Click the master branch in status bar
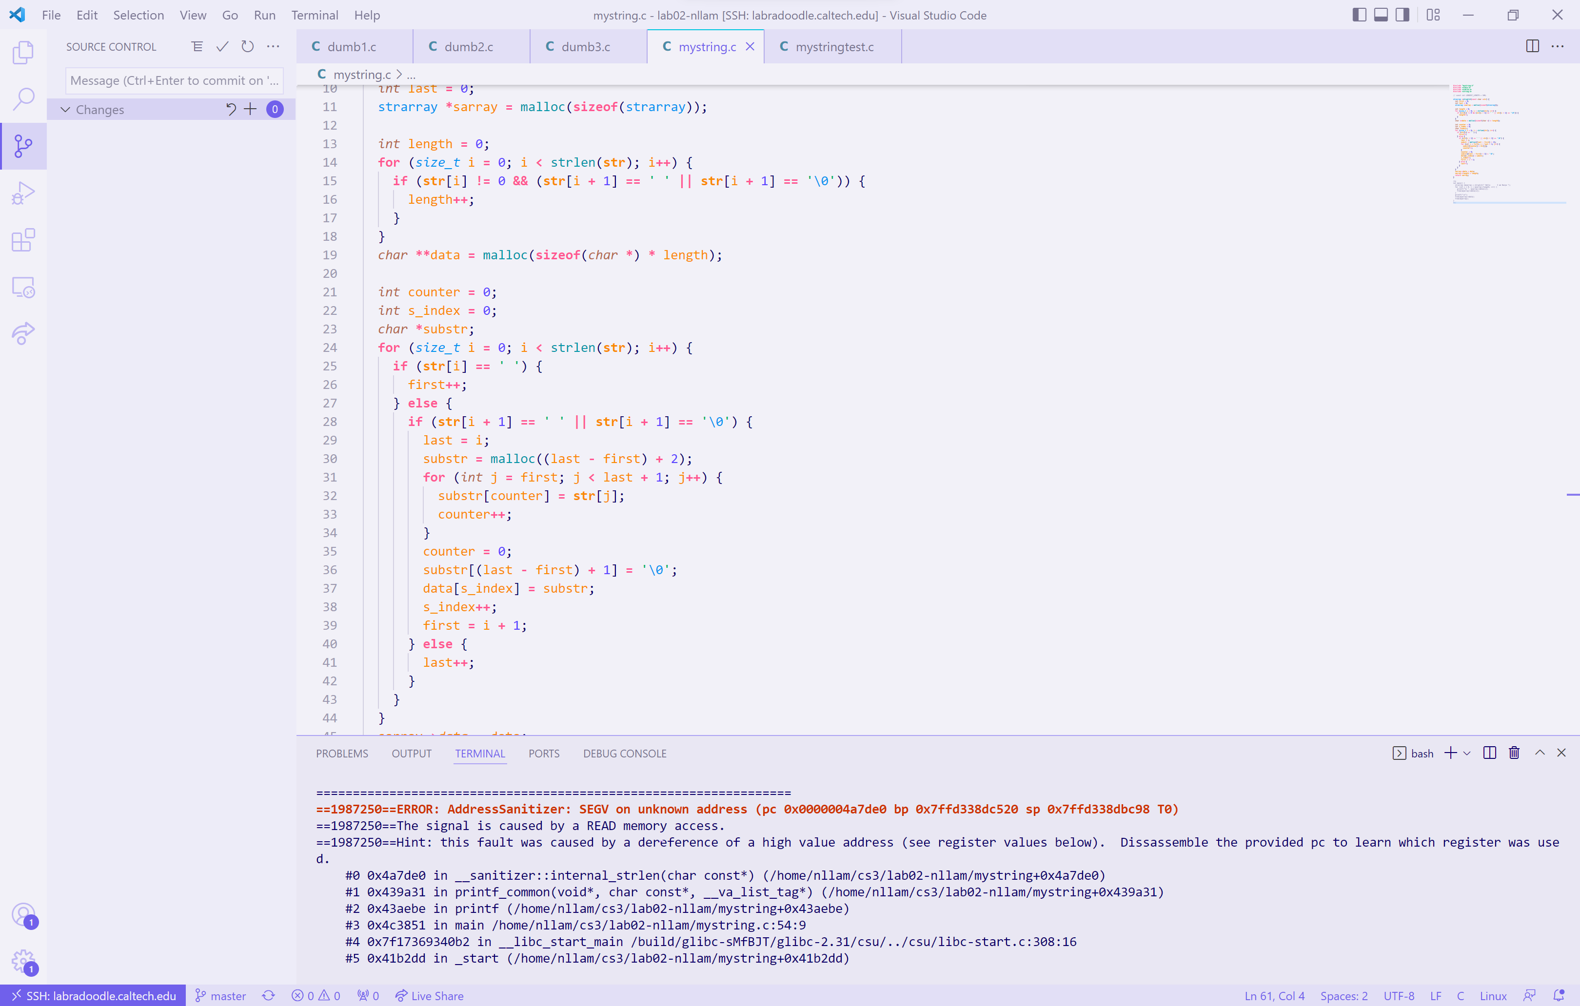Viewport: 1580px width, 1006px height. click(221, 995)
